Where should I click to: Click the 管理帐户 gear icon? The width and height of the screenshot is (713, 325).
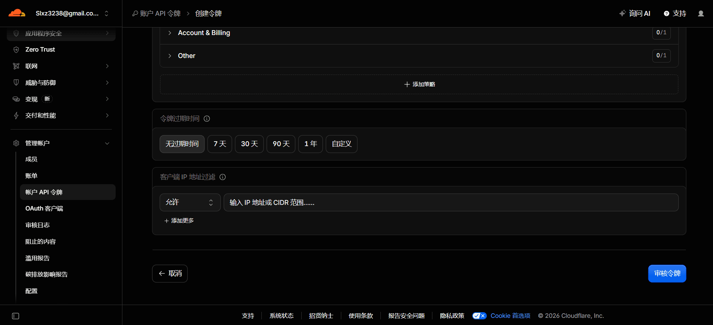(x=16, y=143)
